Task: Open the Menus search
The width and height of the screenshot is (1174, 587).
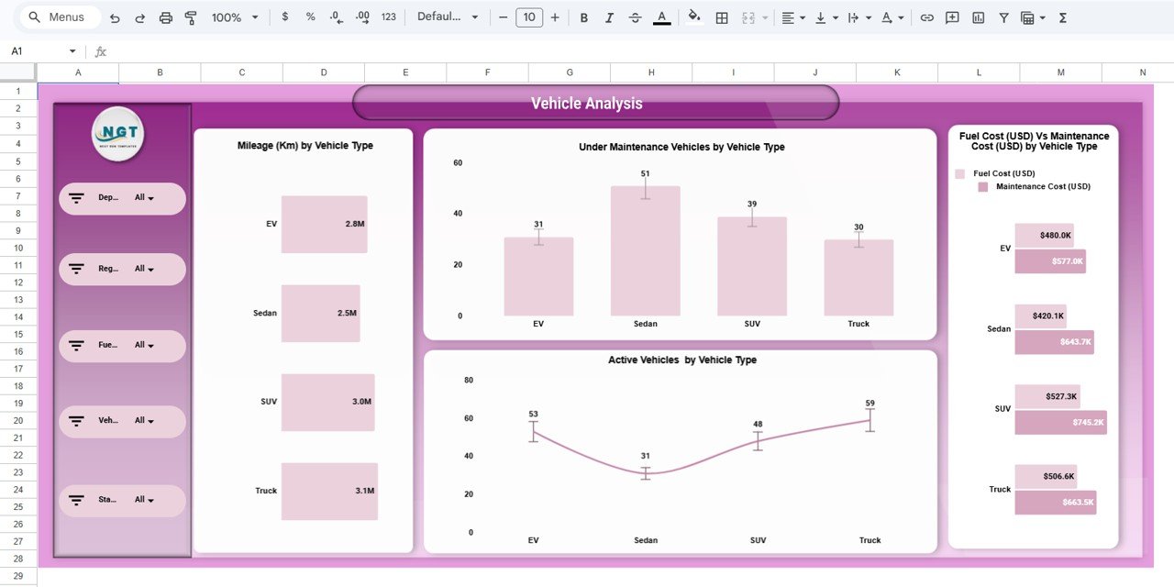Action: [57, 17]
